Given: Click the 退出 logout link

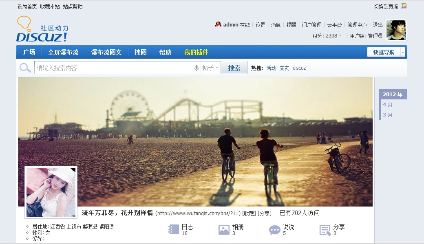Looking at the screenshot, I should coord(378,25).
